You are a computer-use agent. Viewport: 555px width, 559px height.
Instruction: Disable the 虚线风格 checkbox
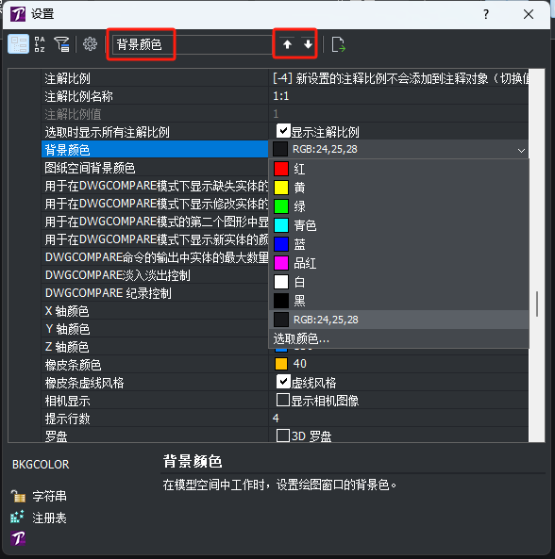click(283, 382)
